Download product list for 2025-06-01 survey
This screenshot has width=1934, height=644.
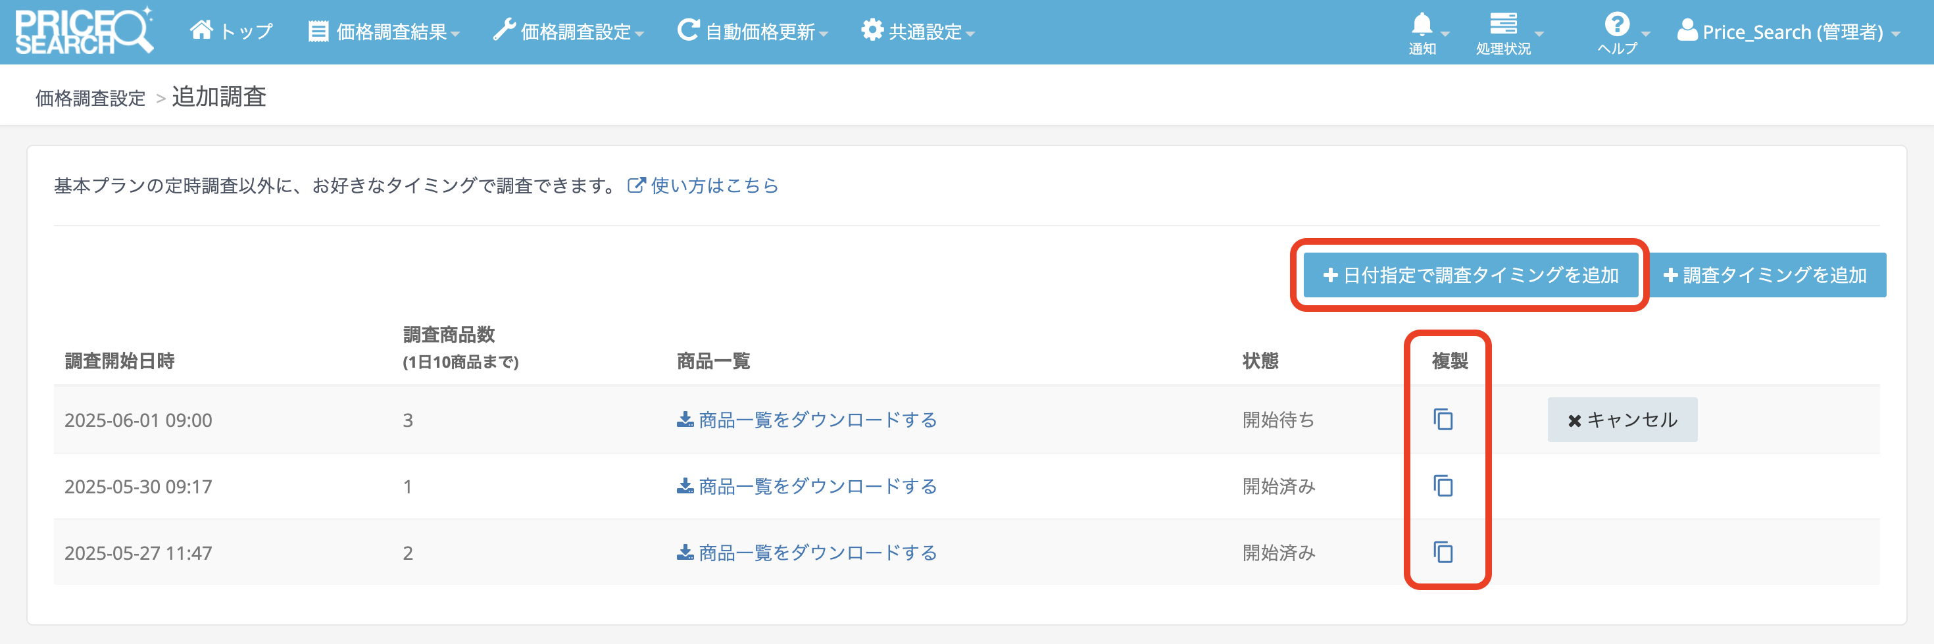point(807,420)
